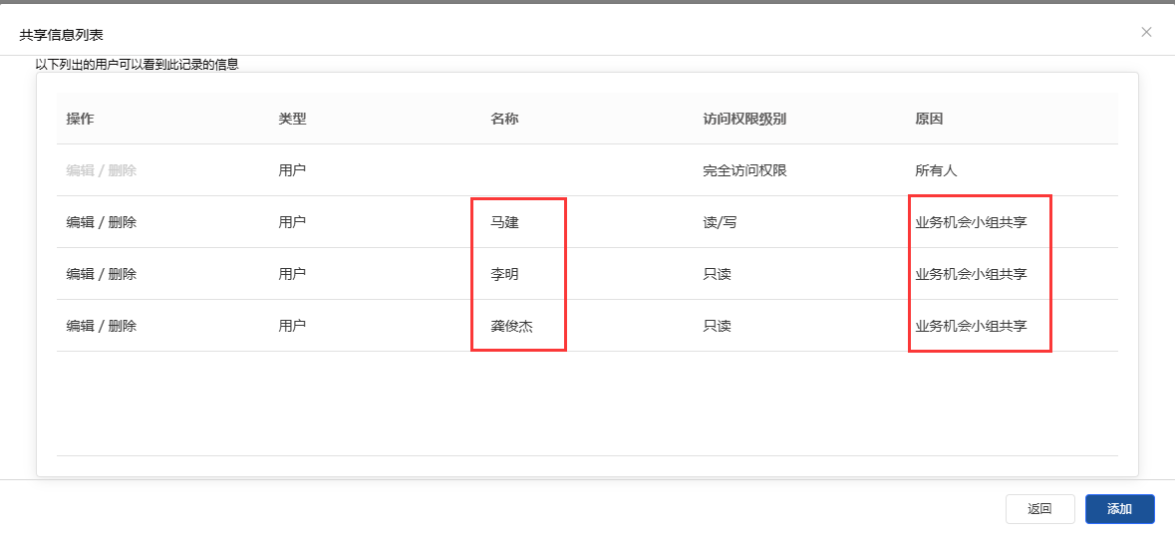Click the 所有人 reason cell
The height and width of the screenshot is (538, 1175).
(x=936, y=170)
